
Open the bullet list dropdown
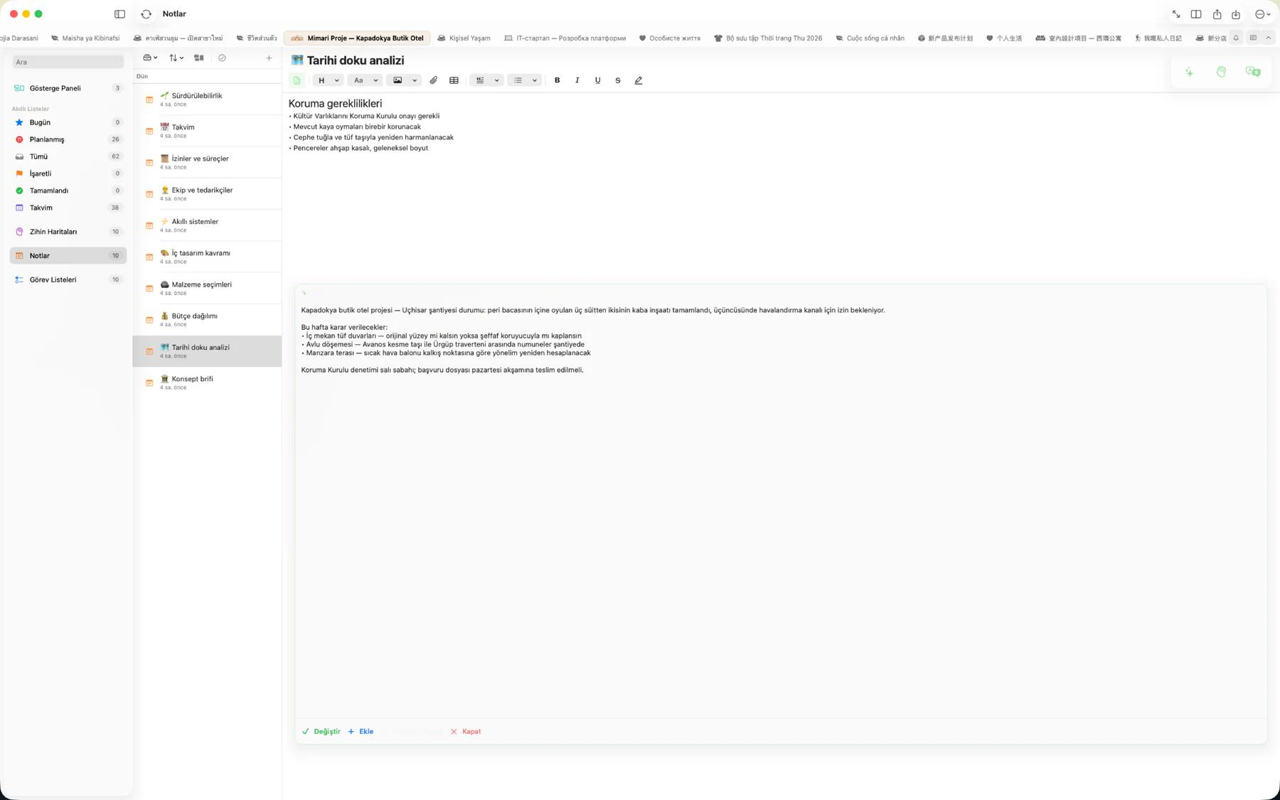525,80
